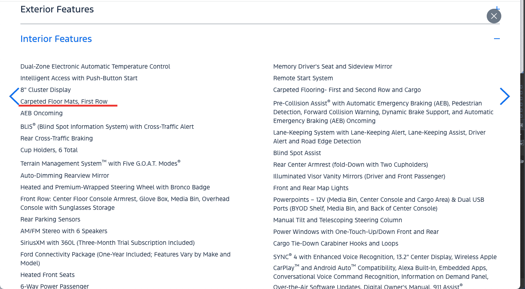
Task: Select the Remote Start System feature
Action: tap(303, 78)
